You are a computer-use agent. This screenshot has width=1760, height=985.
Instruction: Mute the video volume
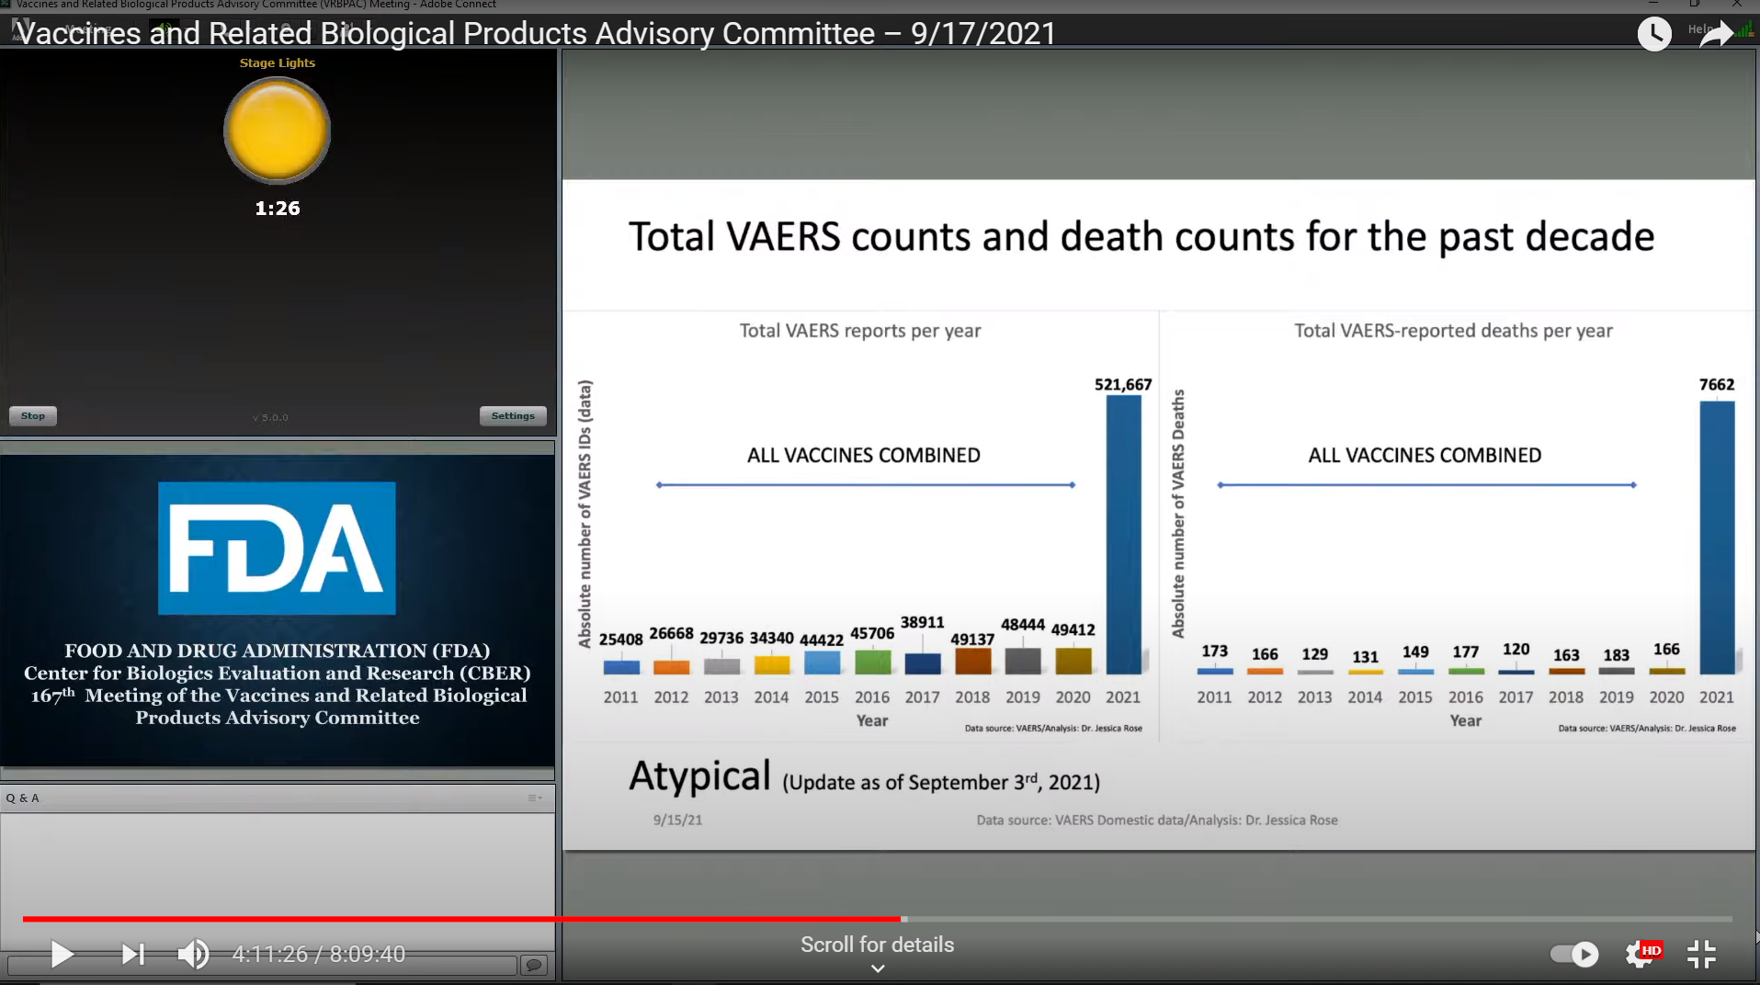(193, 954)
